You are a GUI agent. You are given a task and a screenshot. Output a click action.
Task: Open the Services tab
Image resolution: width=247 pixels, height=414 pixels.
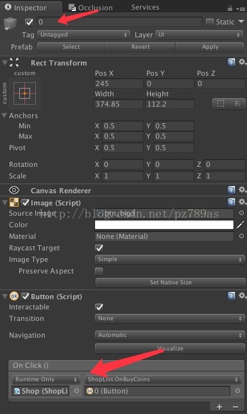click(145, 7)
